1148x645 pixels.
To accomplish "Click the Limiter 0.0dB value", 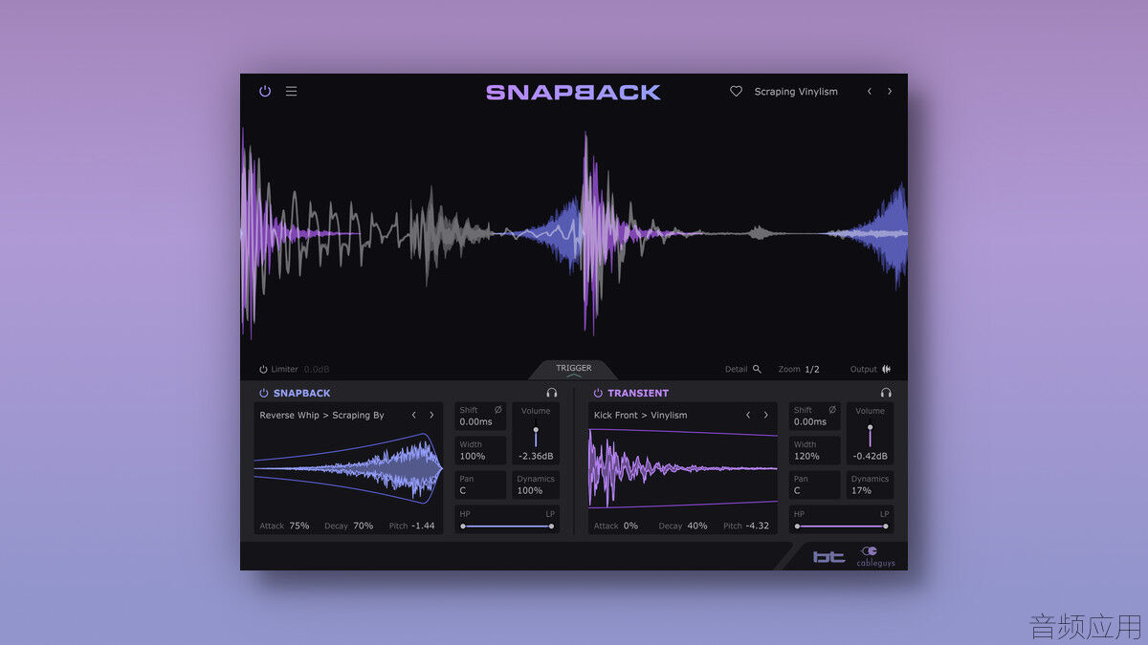I will (317, 369).
